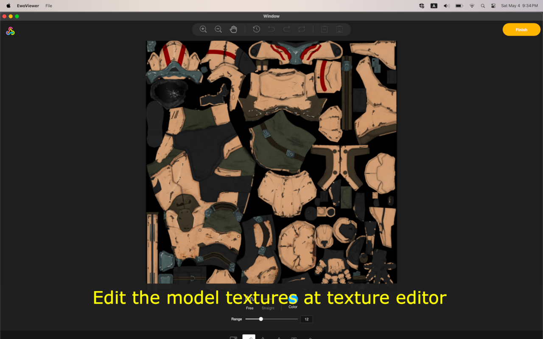This screenshot has height=339, width=543.
Task: Click the Range value field showing 12
Action: coord(306,319)
